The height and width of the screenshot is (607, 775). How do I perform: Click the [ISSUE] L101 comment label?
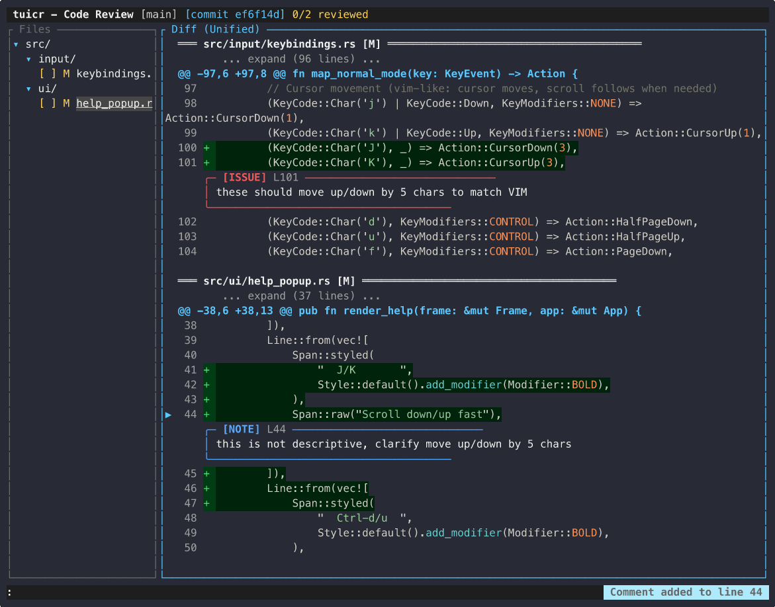click(261, 177)
